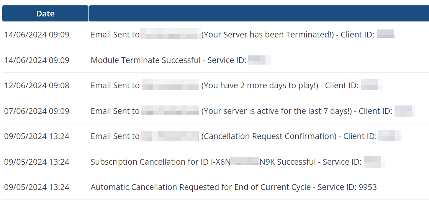Click the "Subscription Cancellation for ID" text
Viewport: 429px width, 201px height.
click(x=150, y=162)
